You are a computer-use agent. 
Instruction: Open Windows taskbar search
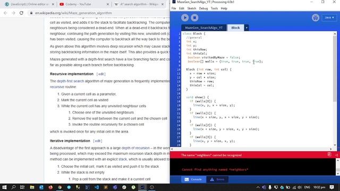pos(13,187)
